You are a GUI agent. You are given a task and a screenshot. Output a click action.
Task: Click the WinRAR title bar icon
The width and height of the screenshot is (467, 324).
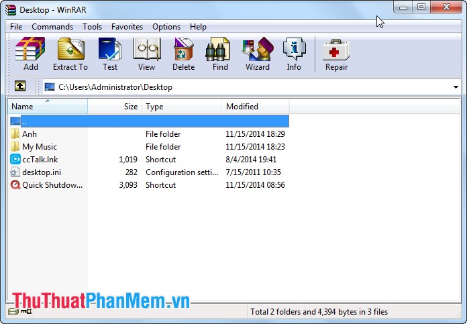[11, 9]
